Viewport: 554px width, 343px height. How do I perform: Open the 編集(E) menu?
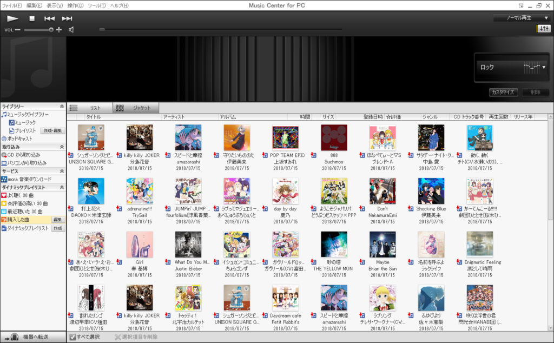point(34,5)
